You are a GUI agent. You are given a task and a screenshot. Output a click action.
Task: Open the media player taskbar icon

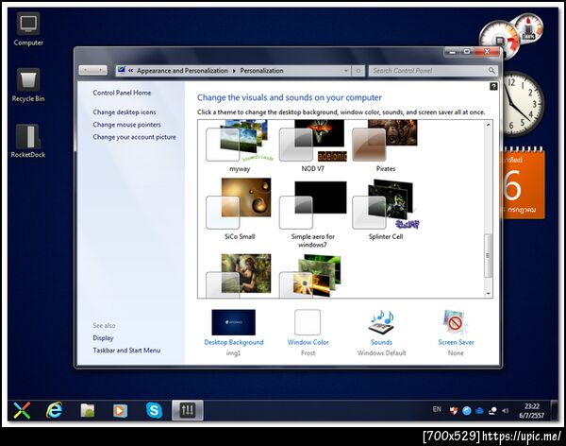(120, 410)
